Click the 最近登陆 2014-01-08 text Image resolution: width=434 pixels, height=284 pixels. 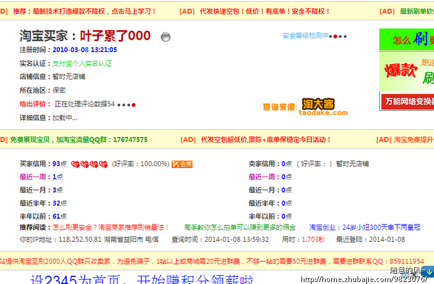tap(370, 239)
